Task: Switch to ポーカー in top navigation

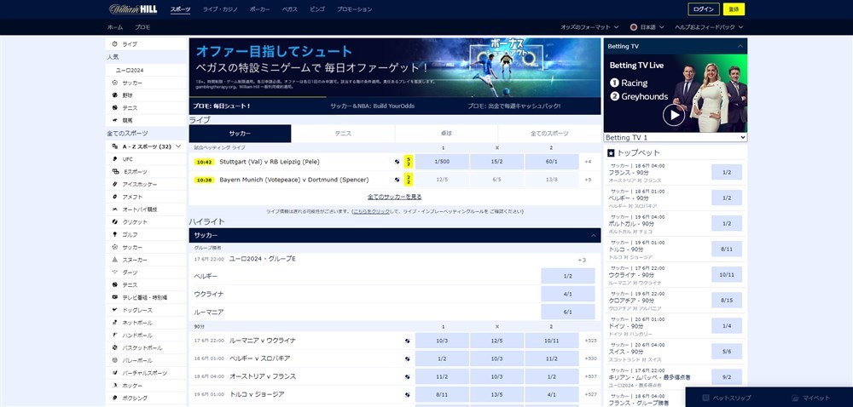Action: tap(259, 9)
